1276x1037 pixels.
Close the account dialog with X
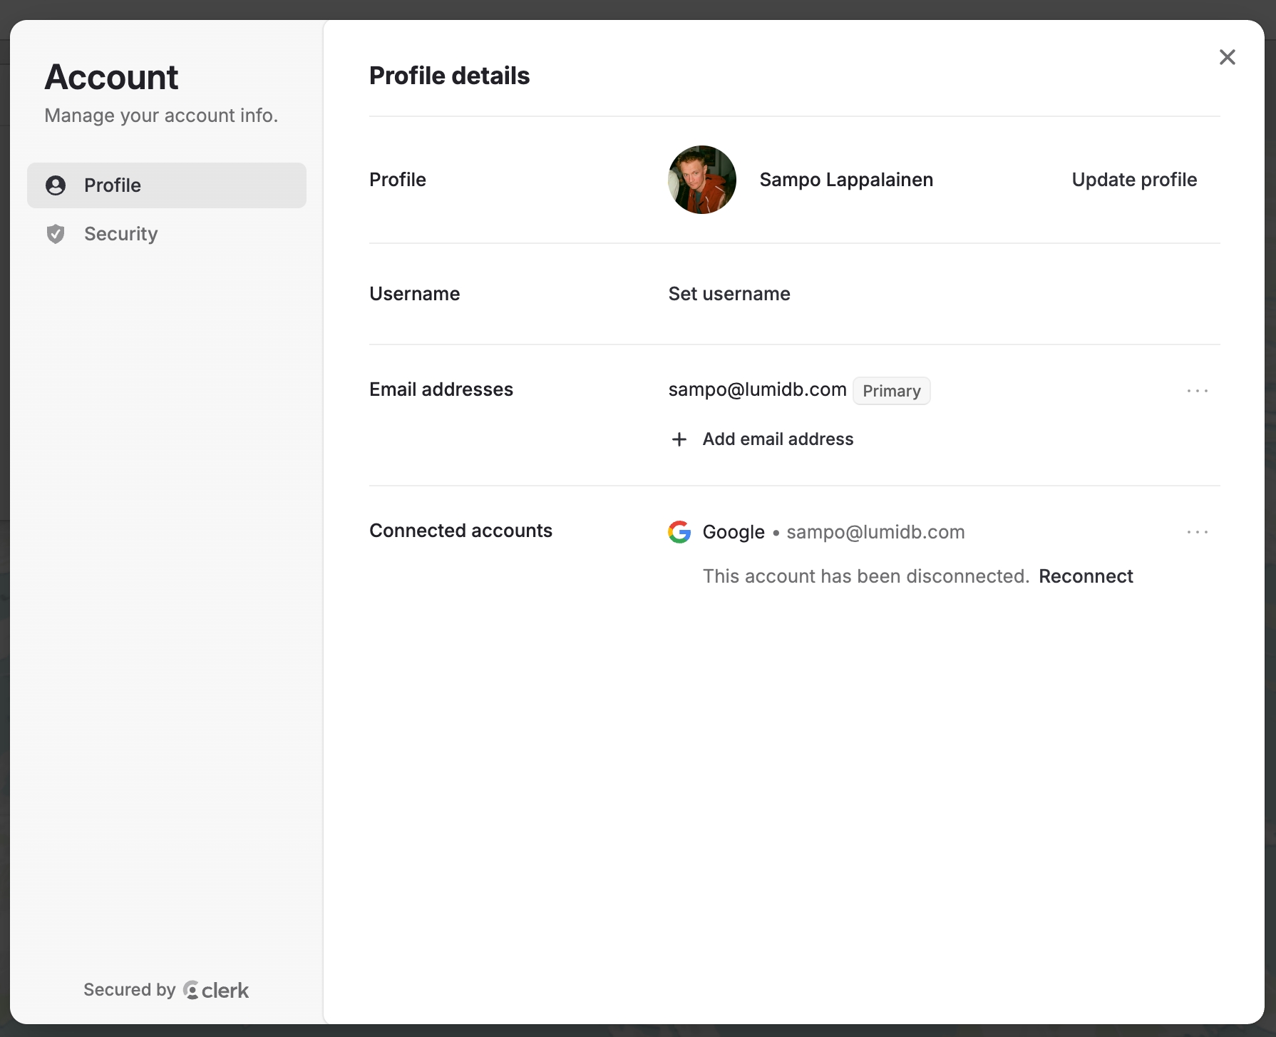click(1227, 57)
